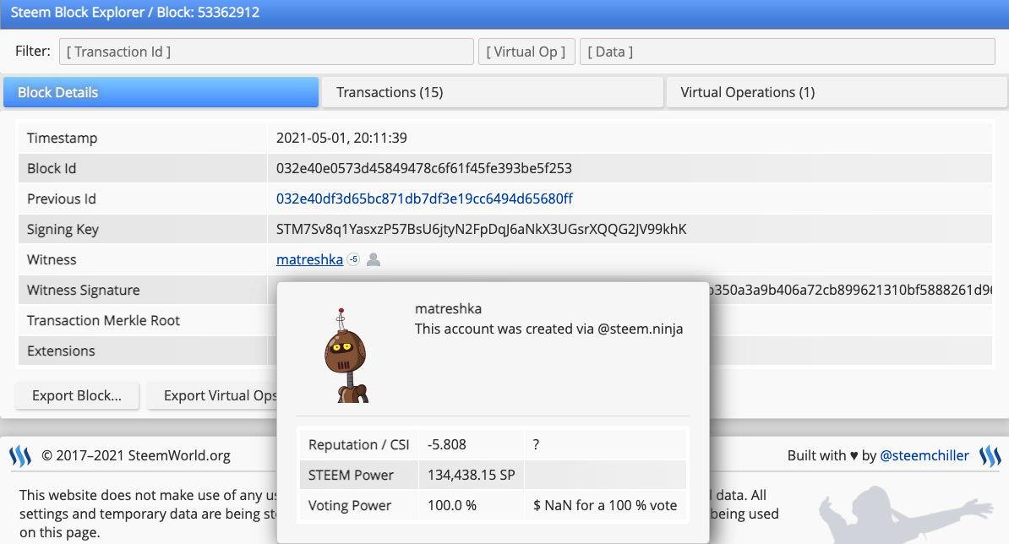Click the Timestamp row label
The image size is (1009, 544).
(63, 138)
